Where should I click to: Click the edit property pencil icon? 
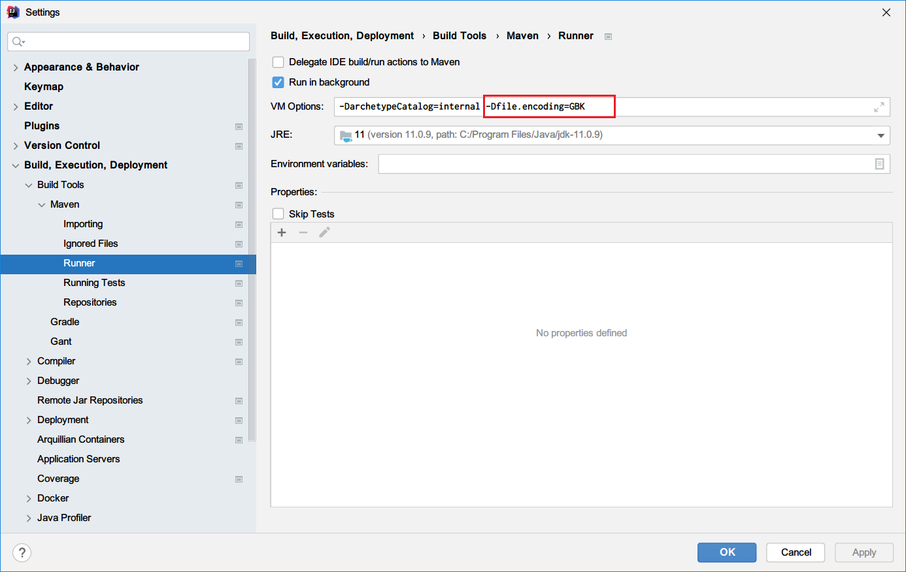[x=324, y=232]
